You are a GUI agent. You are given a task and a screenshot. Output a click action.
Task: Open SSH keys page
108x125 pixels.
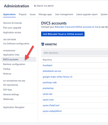(7, 89)
